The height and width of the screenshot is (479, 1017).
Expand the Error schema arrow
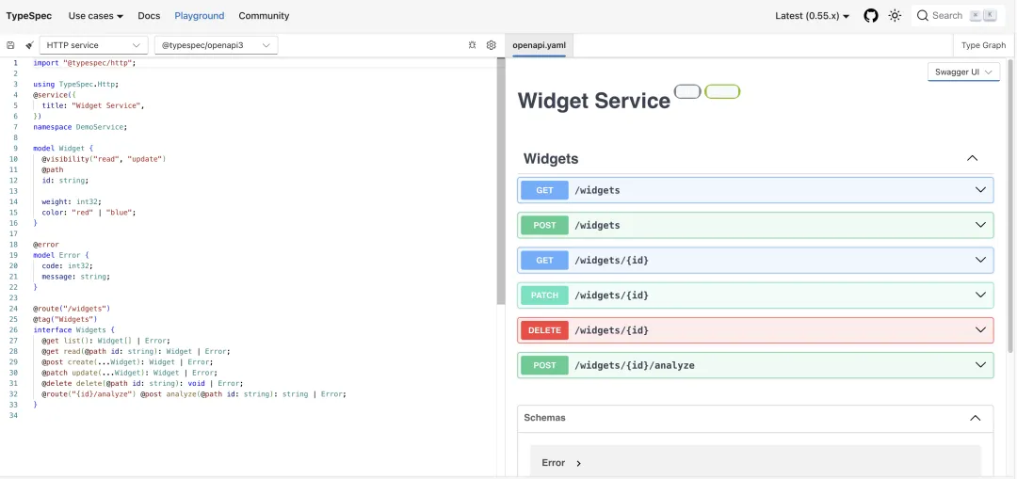[x=578, y=463]
